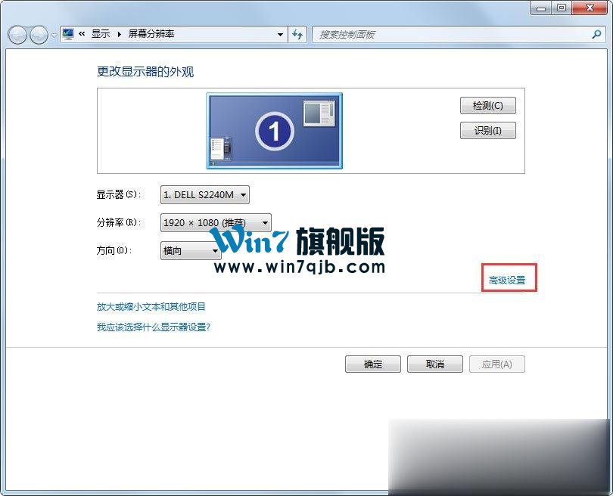This screenshot has height=496, width=613.
Task: Click the 取消 button
Action: click(434, 364)
